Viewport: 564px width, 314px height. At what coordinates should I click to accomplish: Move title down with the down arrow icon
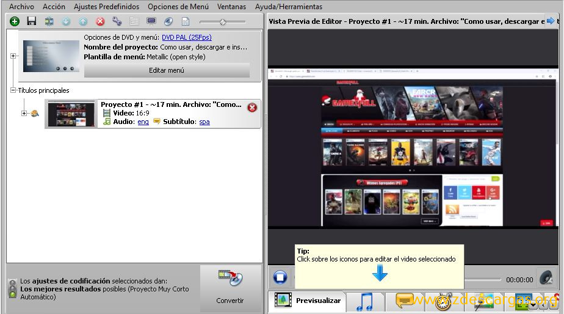coord(66,21)
